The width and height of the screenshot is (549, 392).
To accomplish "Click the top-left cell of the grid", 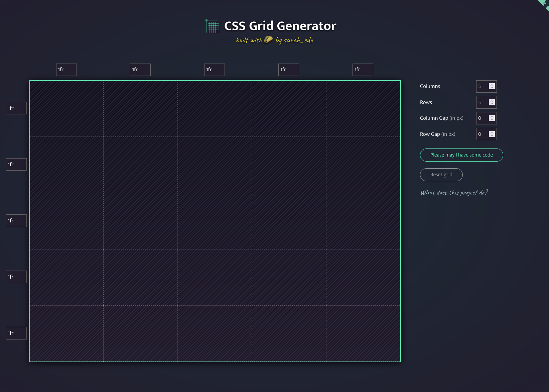I will coord(66,109).
